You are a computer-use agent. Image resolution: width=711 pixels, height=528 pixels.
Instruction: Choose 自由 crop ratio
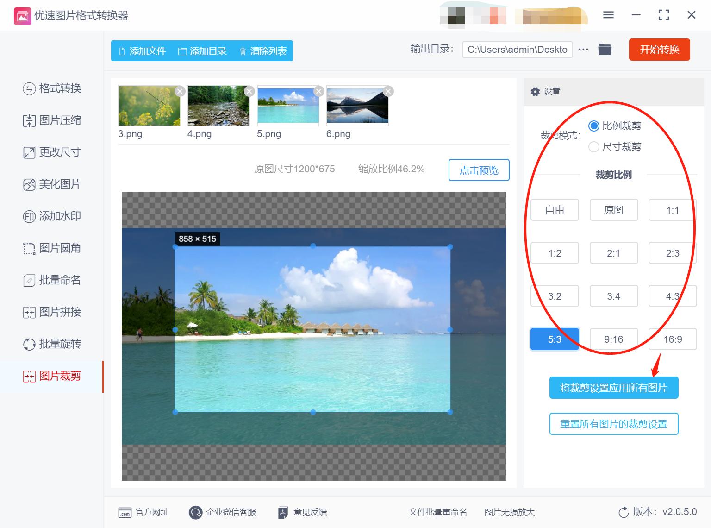click(555, 210)
